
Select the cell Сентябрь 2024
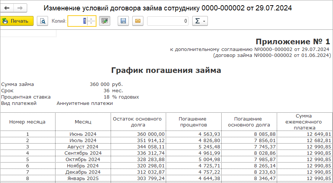pos(83,153)
